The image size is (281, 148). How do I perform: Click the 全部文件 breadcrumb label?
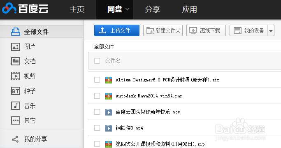(x=104, y=47)
